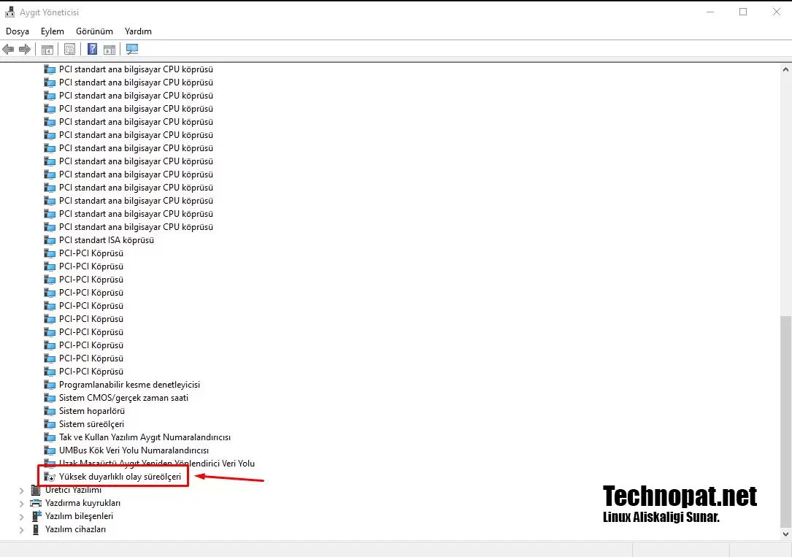Image resolution: width=792 pixels, height=557 pixels.
Task: Click the Forward arrow in the toolbar
Action: 25,49
